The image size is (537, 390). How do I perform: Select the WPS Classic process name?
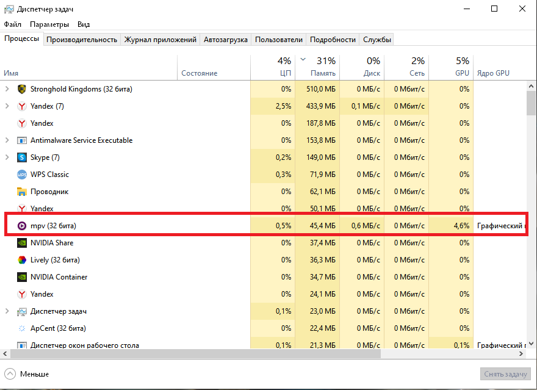click(x=49, y=175)
